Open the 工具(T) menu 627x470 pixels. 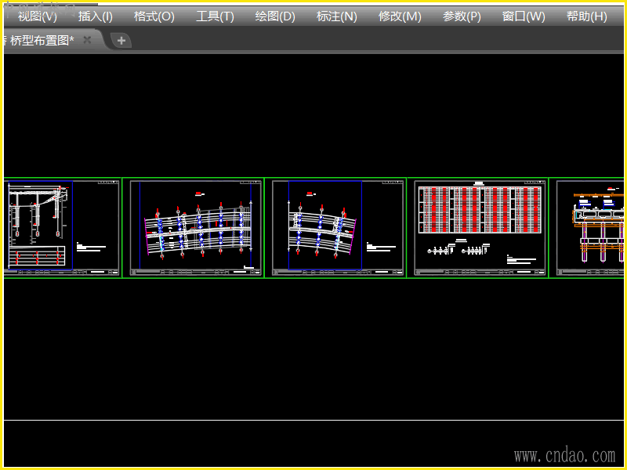tap(215, 16)
